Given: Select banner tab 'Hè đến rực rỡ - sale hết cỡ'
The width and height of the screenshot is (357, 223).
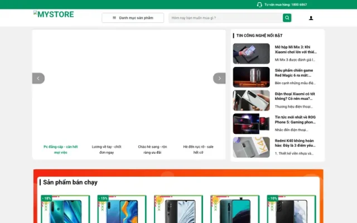Looking at the screenshot, I should [x=199, y=149].
